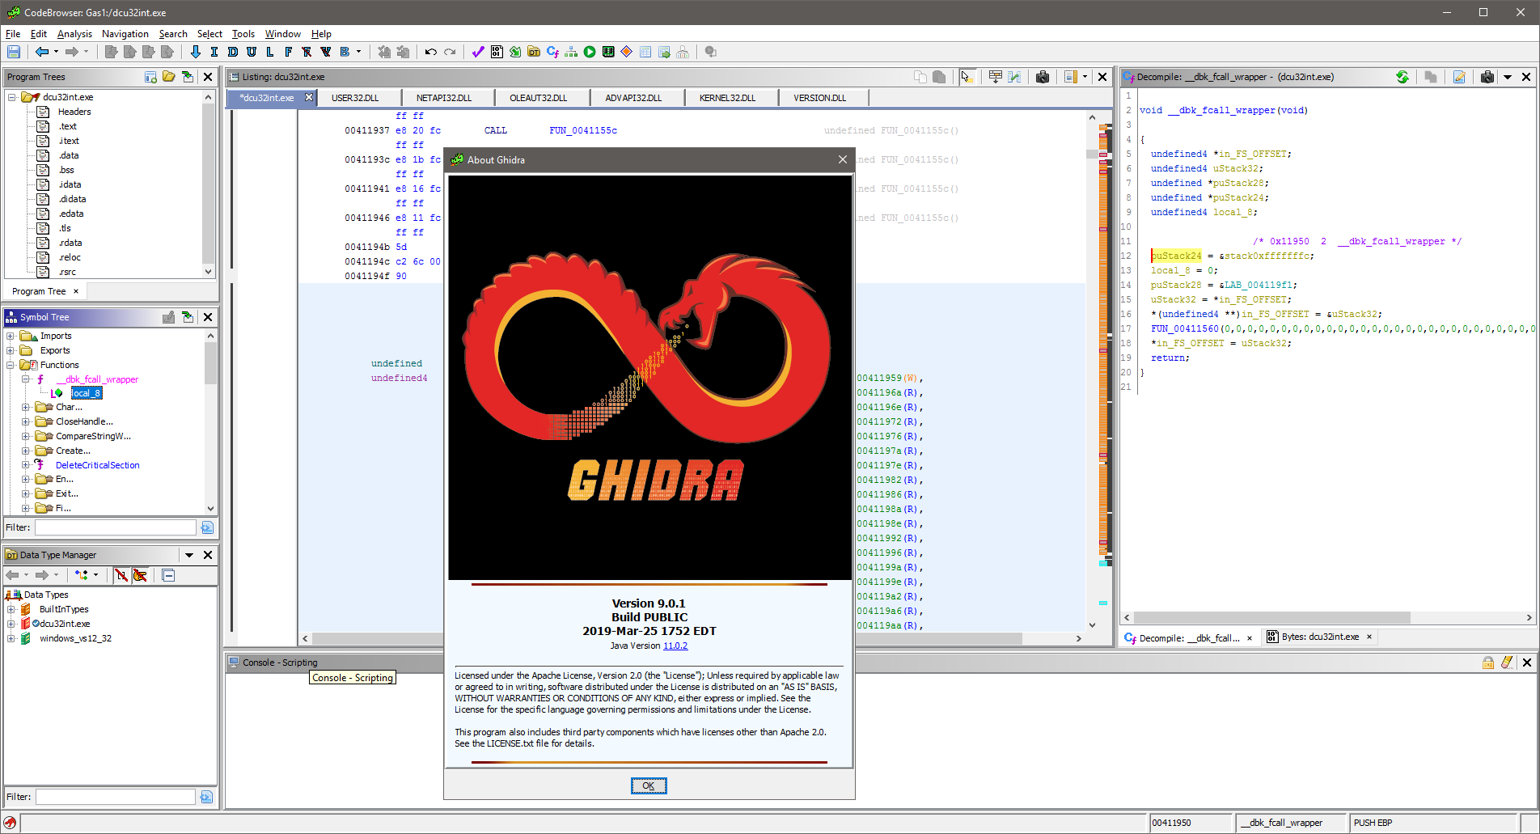
Task: Click the purple checkmark bookmarks icon
Action: (x=478, y=52)
